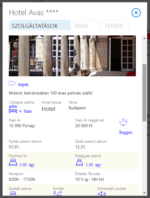Click the Emelet floor icon
Viewport: 150px width, 198px height.
click(57, 193)
